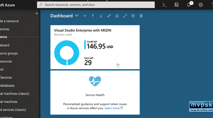The image size is (213, 118).
Task: Download the dashboard using down-arrow icon
Action: (x=101, y=16)
